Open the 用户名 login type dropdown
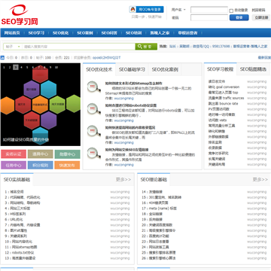This screenshot has height=271, width=271. pyautogui.click(x=178, y=10)
